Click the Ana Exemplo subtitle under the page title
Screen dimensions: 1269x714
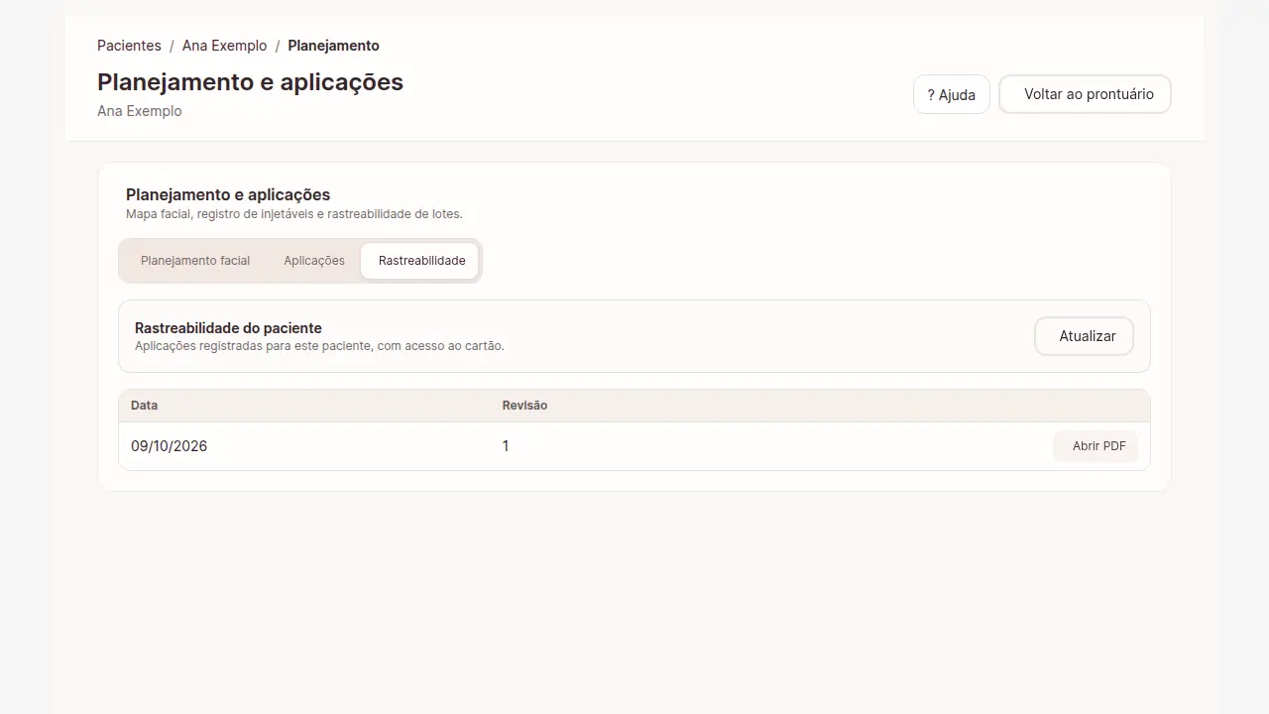pyautogui.click(x=140, y=111)
